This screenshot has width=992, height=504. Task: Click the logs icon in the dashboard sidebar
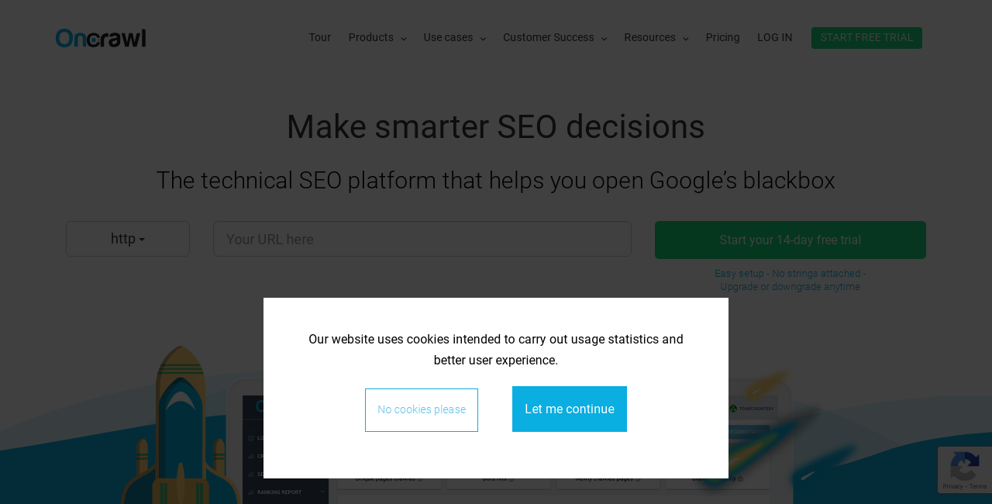tap(251, 438)
